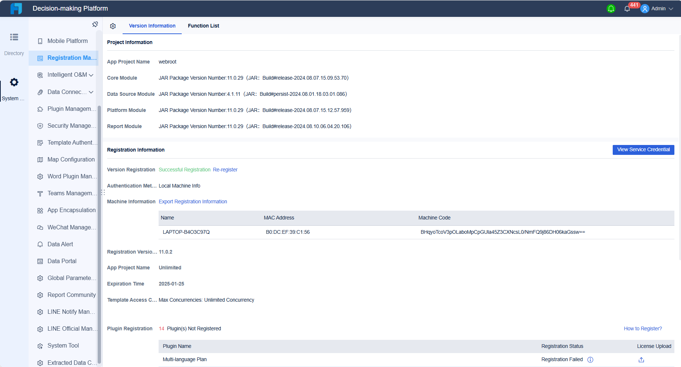Viewport: 681px width, 367px height.
Task: Click the unpin sidebar icon
Action: (95, 24)
